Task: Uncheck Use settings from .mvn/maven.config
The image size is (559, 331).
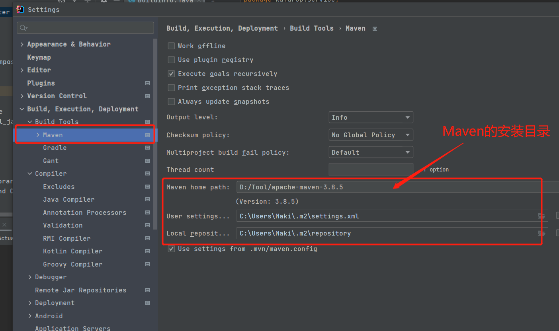Action: [x=171, y=249]
